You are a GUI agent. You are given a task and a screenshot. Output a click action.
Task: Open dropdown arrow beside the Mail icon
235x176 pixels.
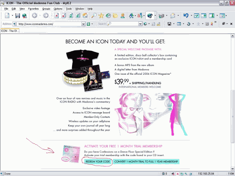coord(178,16)
